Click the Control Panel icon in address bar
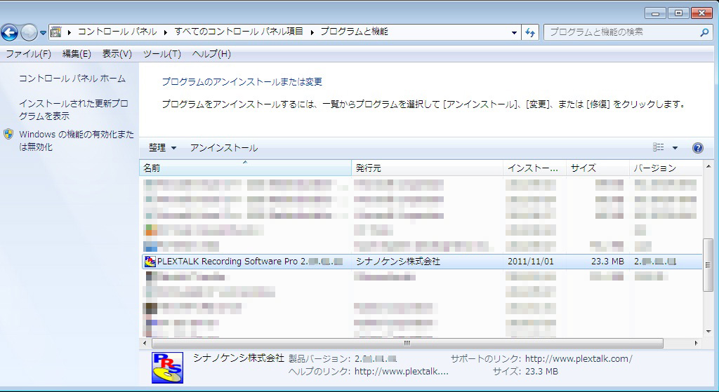The width and height of the screenshot is (719, 392). pyautogui.click(x=55, y=32)
